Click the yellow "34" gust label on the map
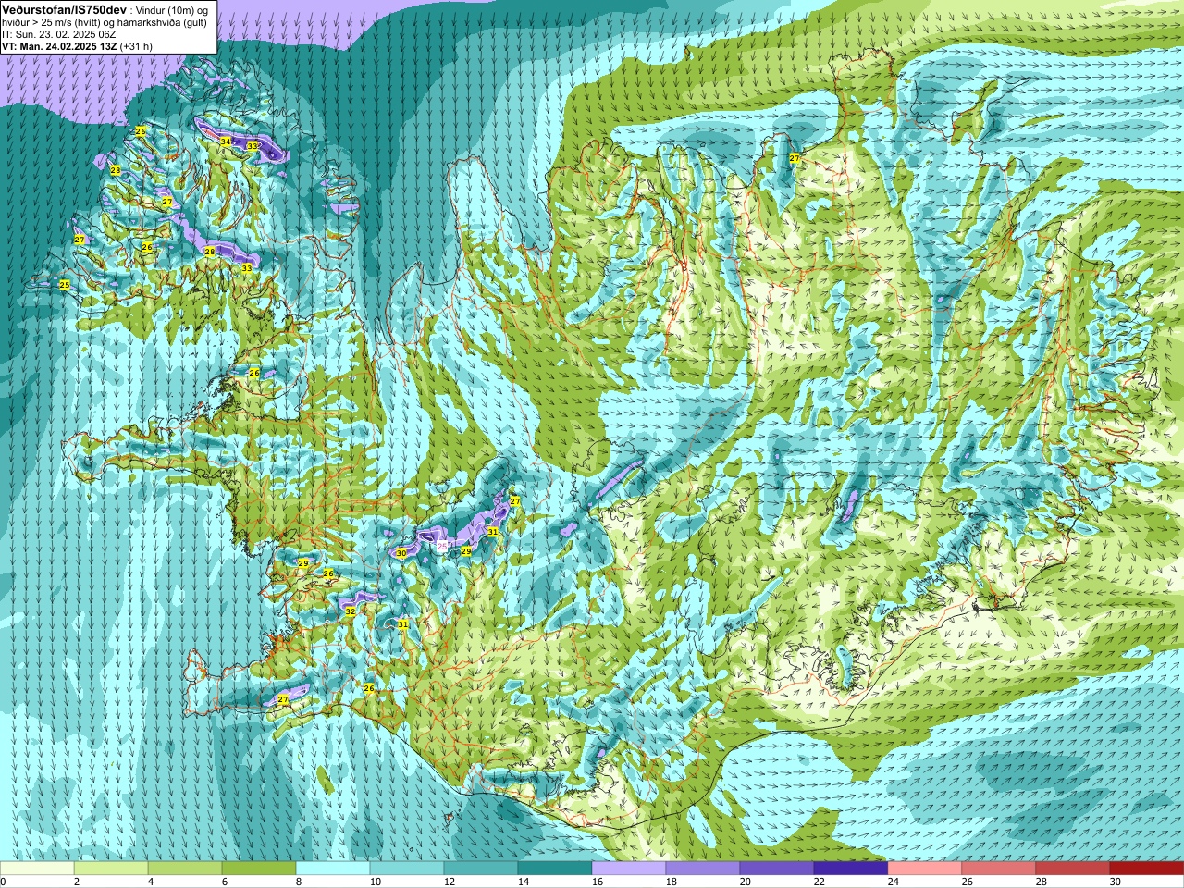 click(x=226, y=142)
